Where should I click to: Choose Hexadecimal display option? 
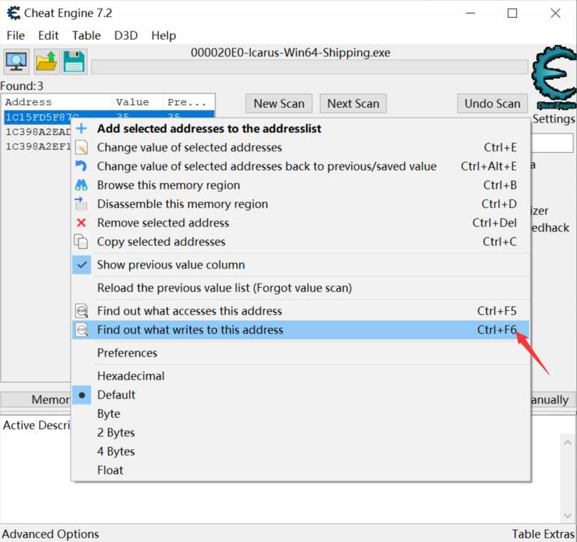[x=131, y=376]
